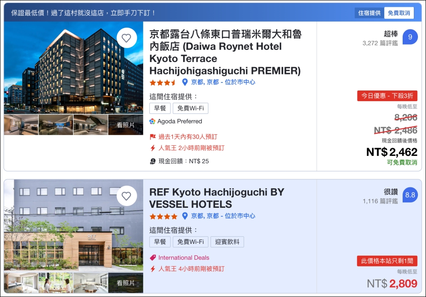
Task: Click the International Deals tag icon
Action: click(x=153, y=257)
